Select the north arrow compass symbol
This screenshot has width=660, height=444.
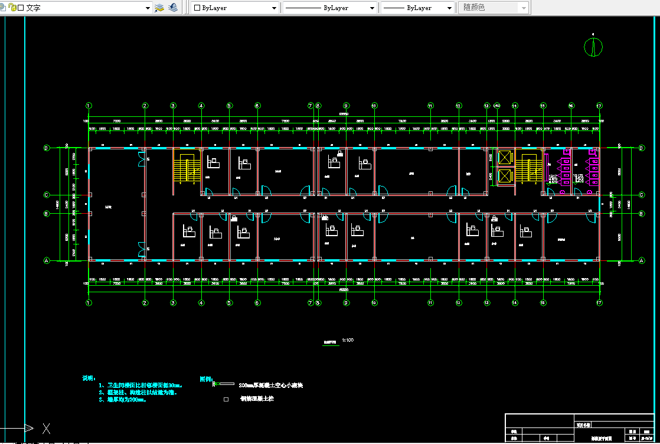click(593, 46)
